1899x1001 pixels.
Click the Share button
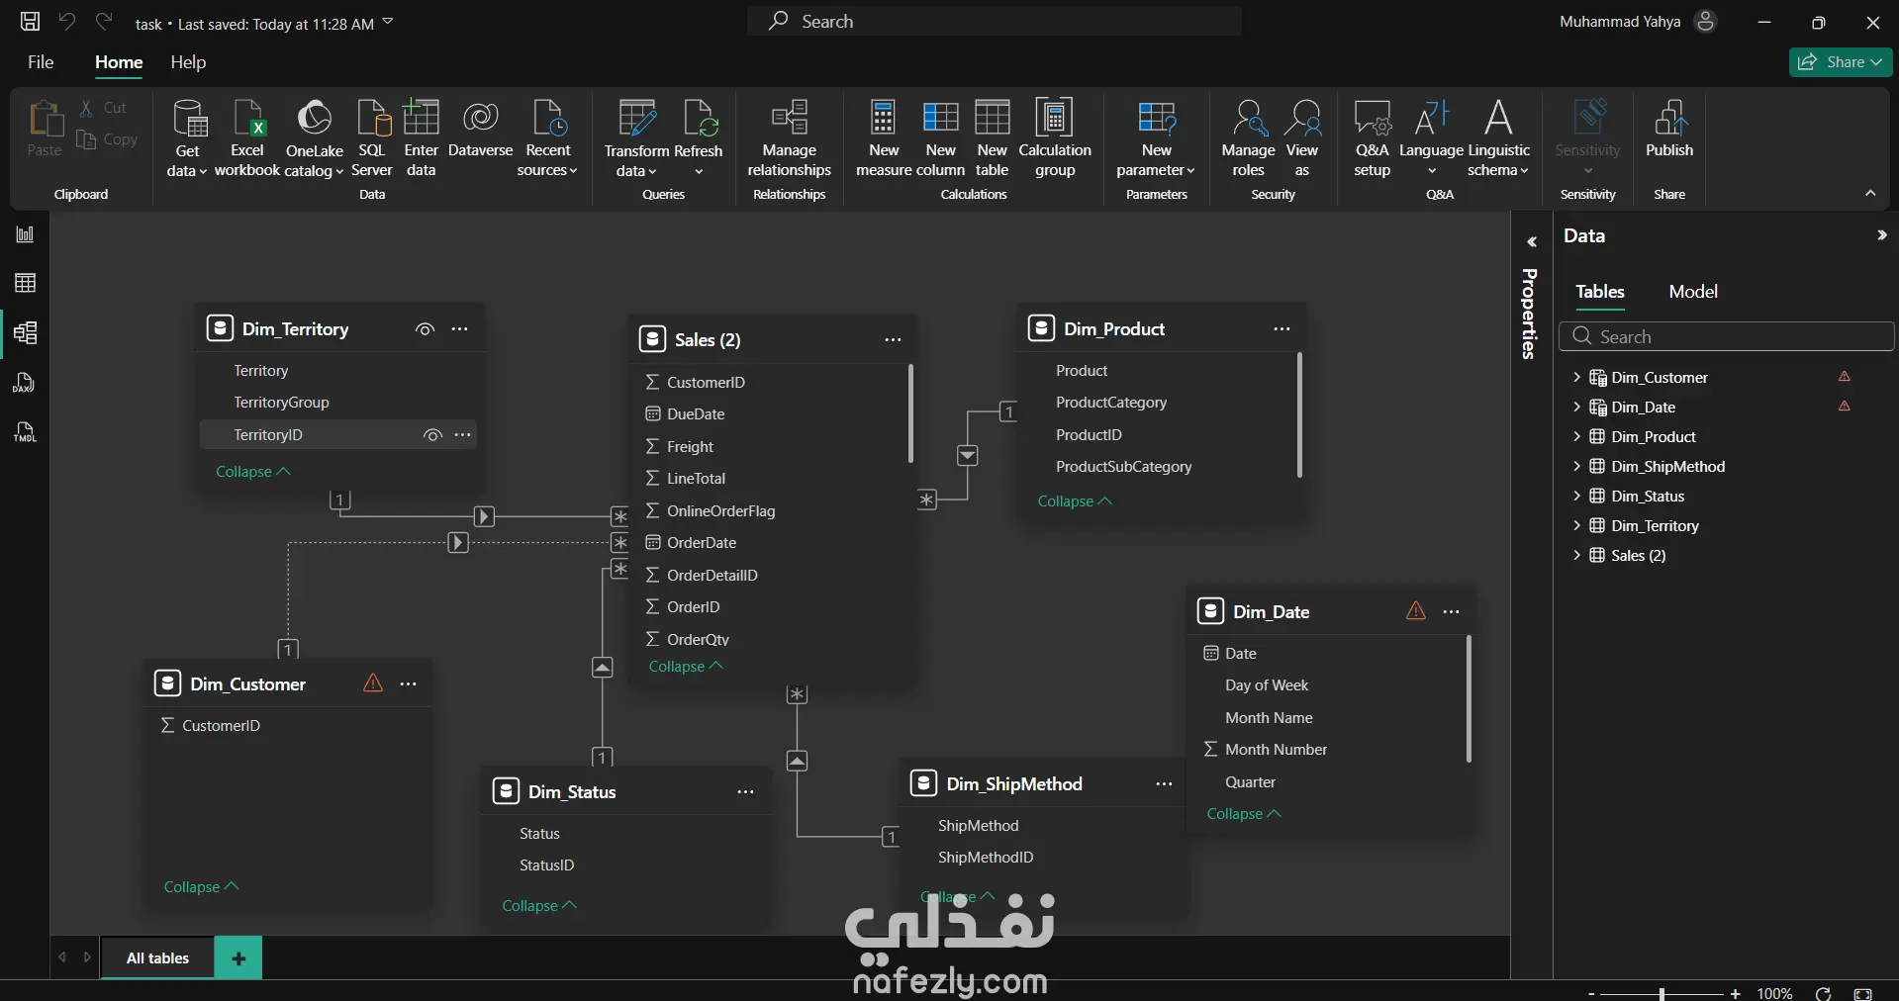click(x=1841, y=62)
